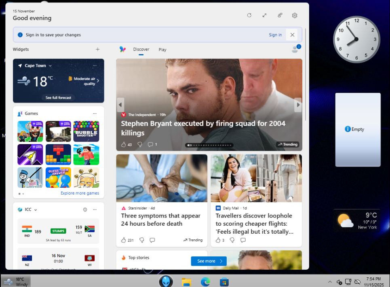This screenshot has width=390, height=287.
Task: Open the widget settings gear
Action: tap(295, 15)
